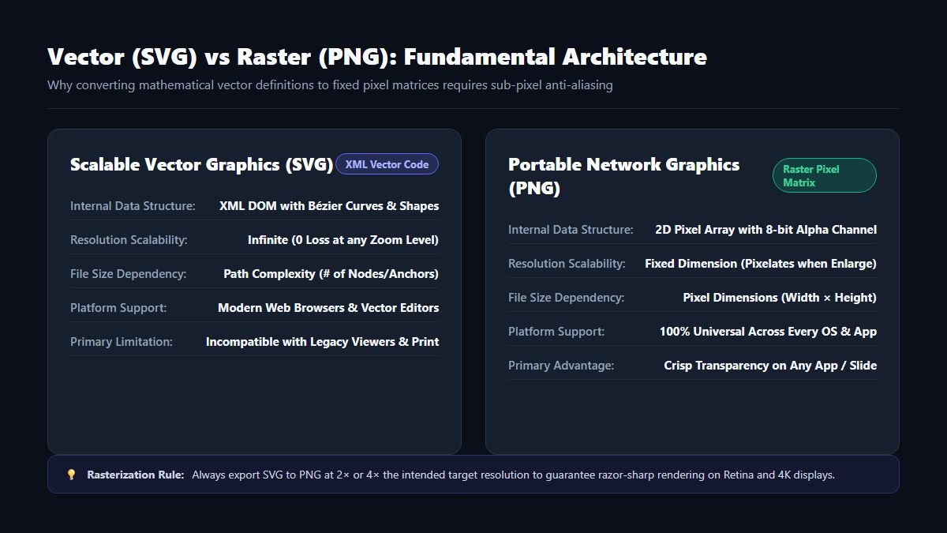Click Modern Web Browsers & Vector Editors
This screenshot has height=533, width=947.
pyautogui.click(x=328, y=308)
